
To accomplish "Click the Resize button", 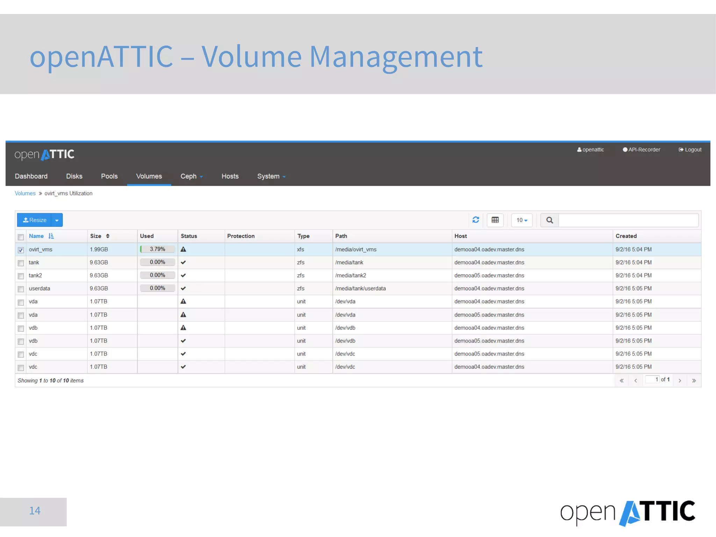I will pyautogui.click(x=34, y=220).
